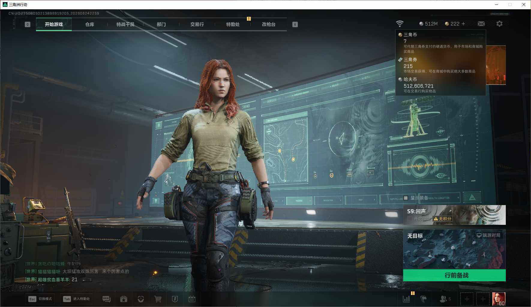Click the Esc 切换模式 button

pos(40,299)
